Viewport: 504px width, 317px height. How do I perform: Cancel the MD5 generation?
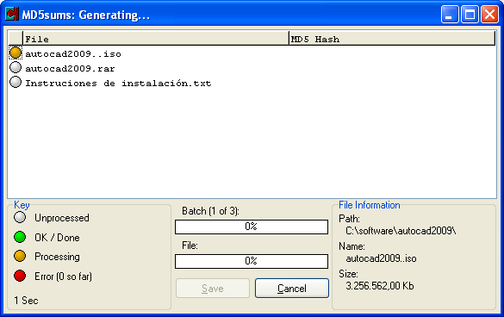tap(292, 288)
